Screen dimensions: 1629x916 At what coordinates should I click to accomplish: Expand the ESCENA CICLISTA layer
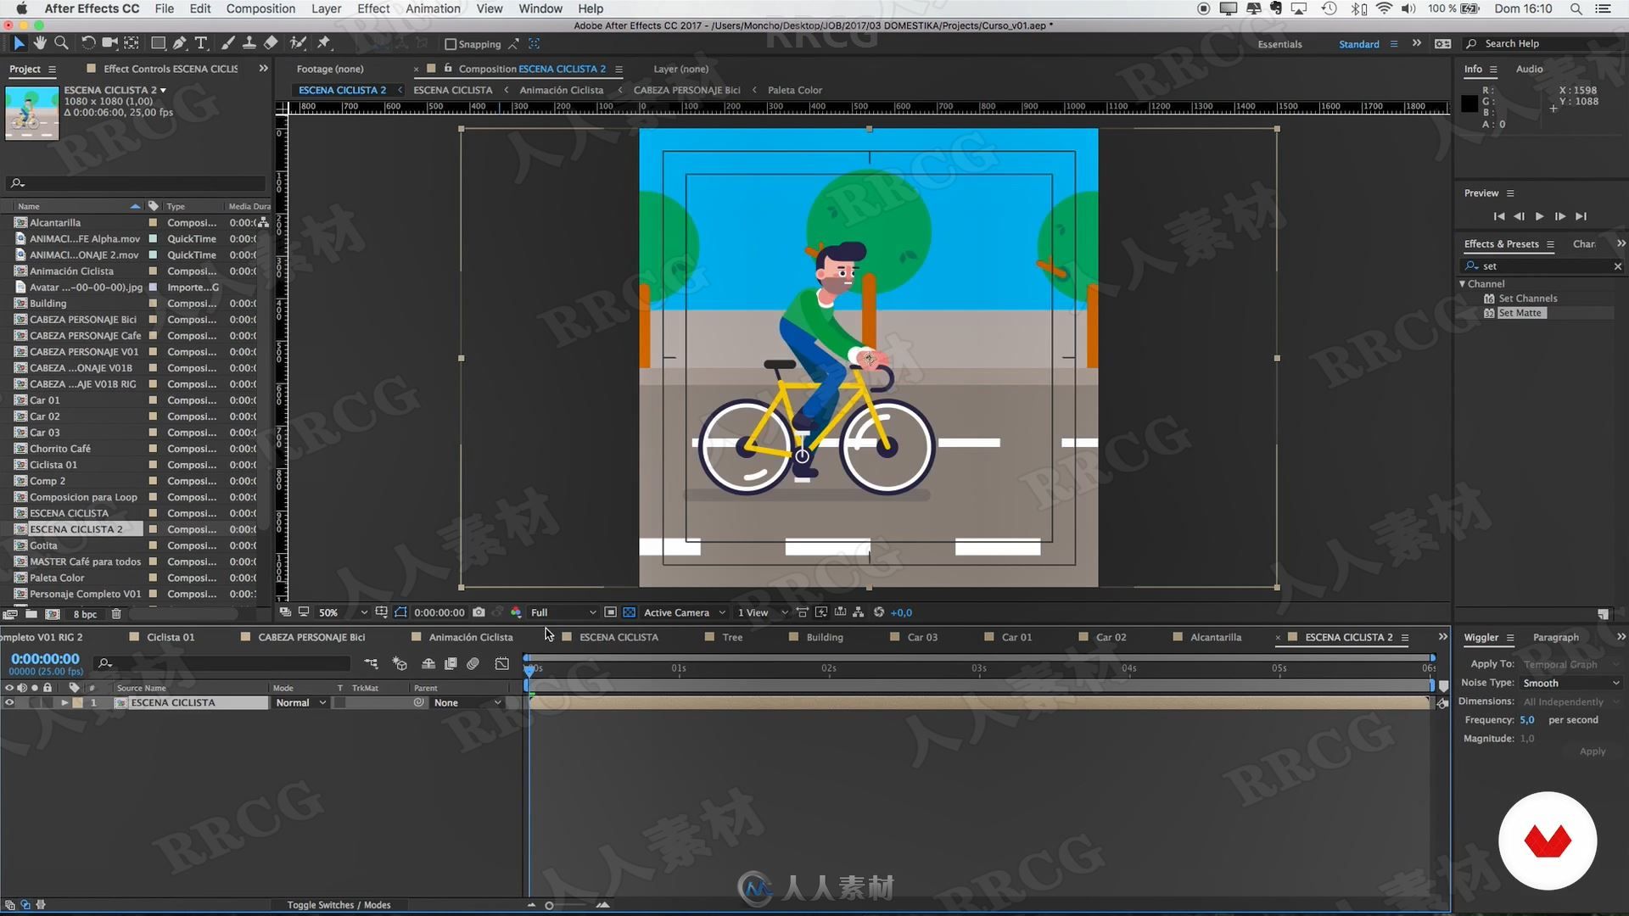tap(63, 702)
